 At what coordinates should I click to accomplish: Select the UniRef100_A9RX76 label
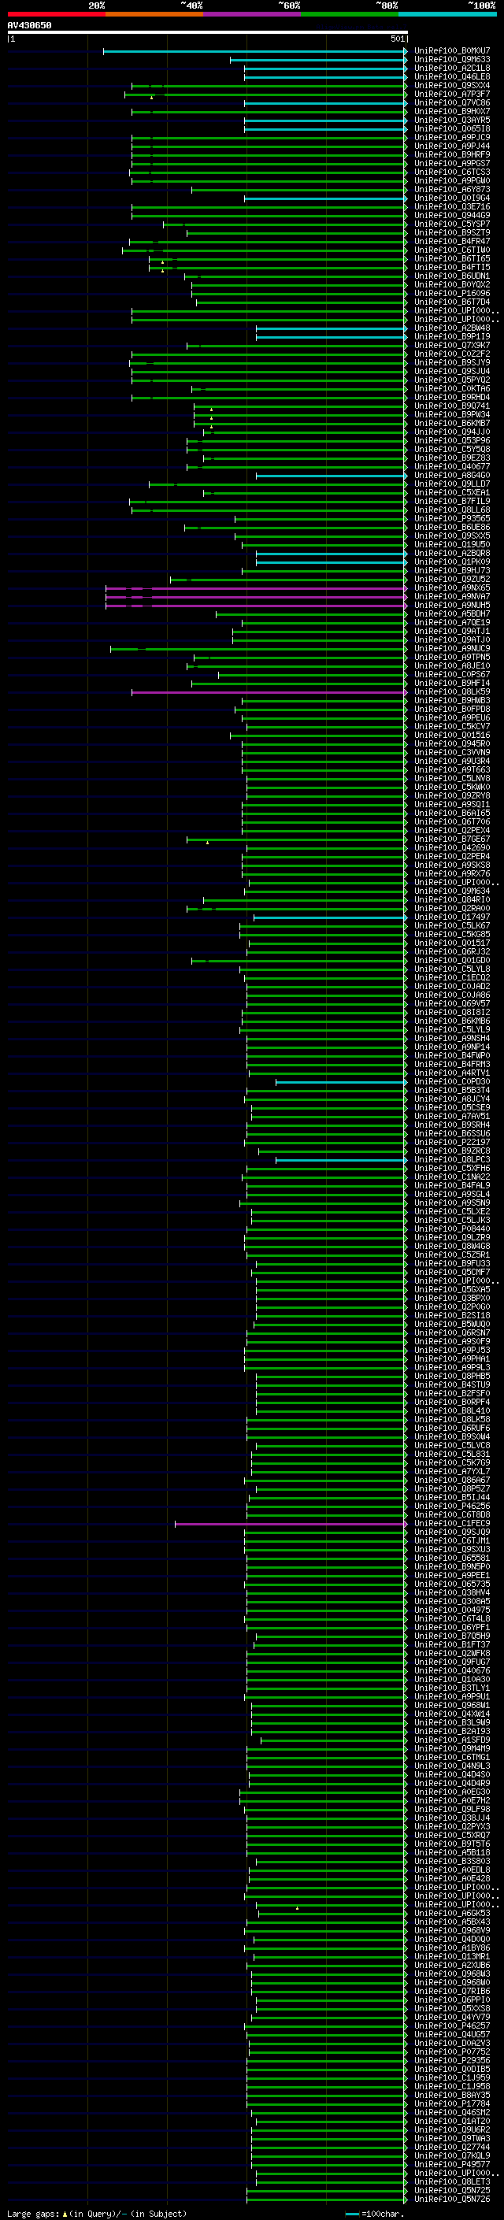pos(452,874)
